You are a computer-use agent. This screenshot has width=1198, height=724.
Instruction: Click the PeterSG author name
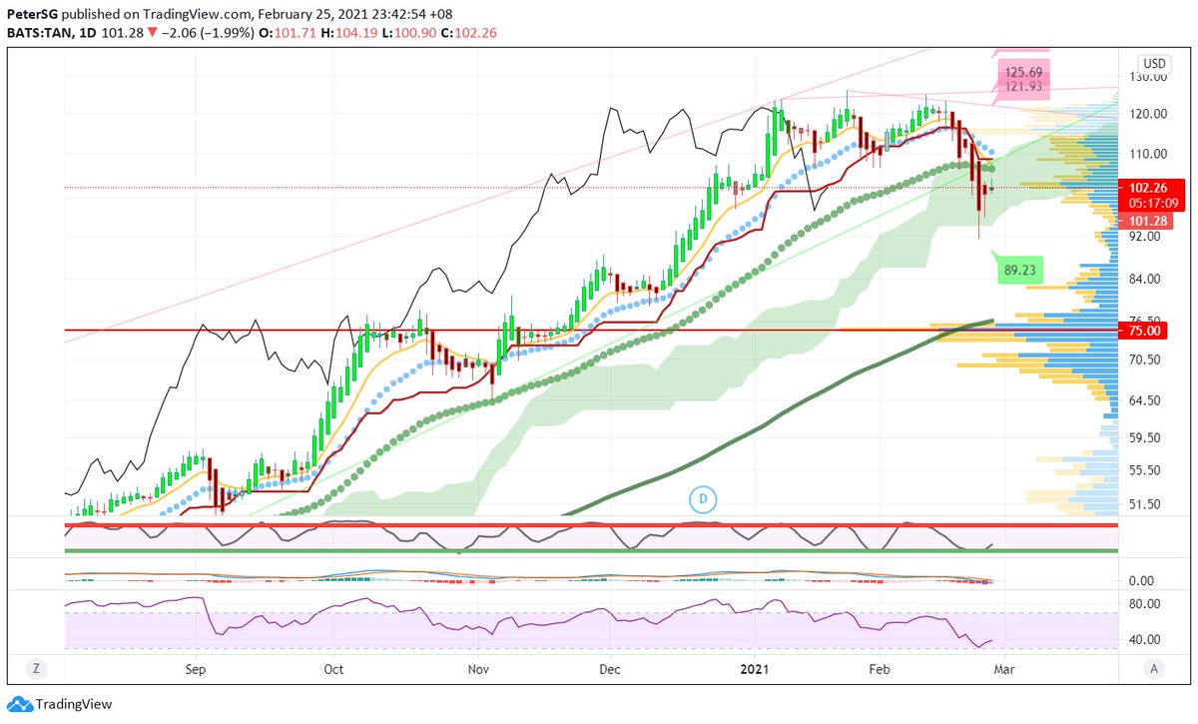(x=31, y=15)
